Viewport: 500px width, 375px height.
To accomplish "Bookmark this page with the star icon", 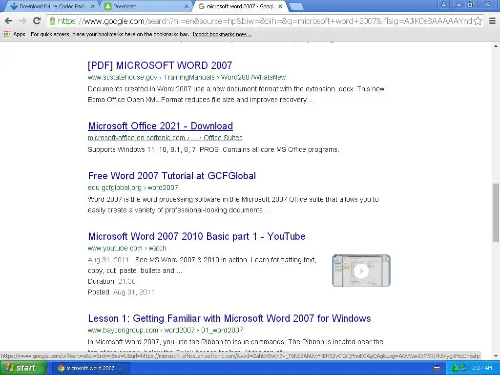I will [x=478, y=21].
